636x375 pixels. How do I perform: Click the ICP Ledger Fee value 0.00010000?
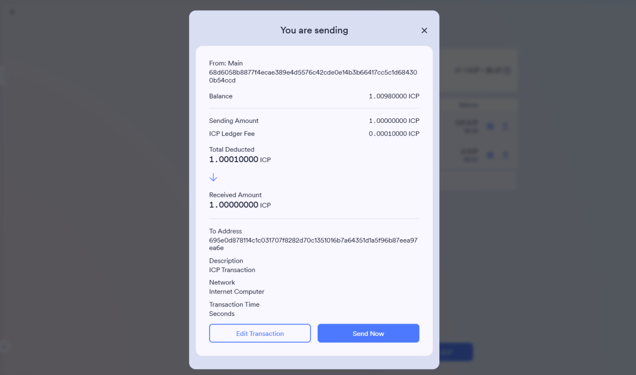394,134
